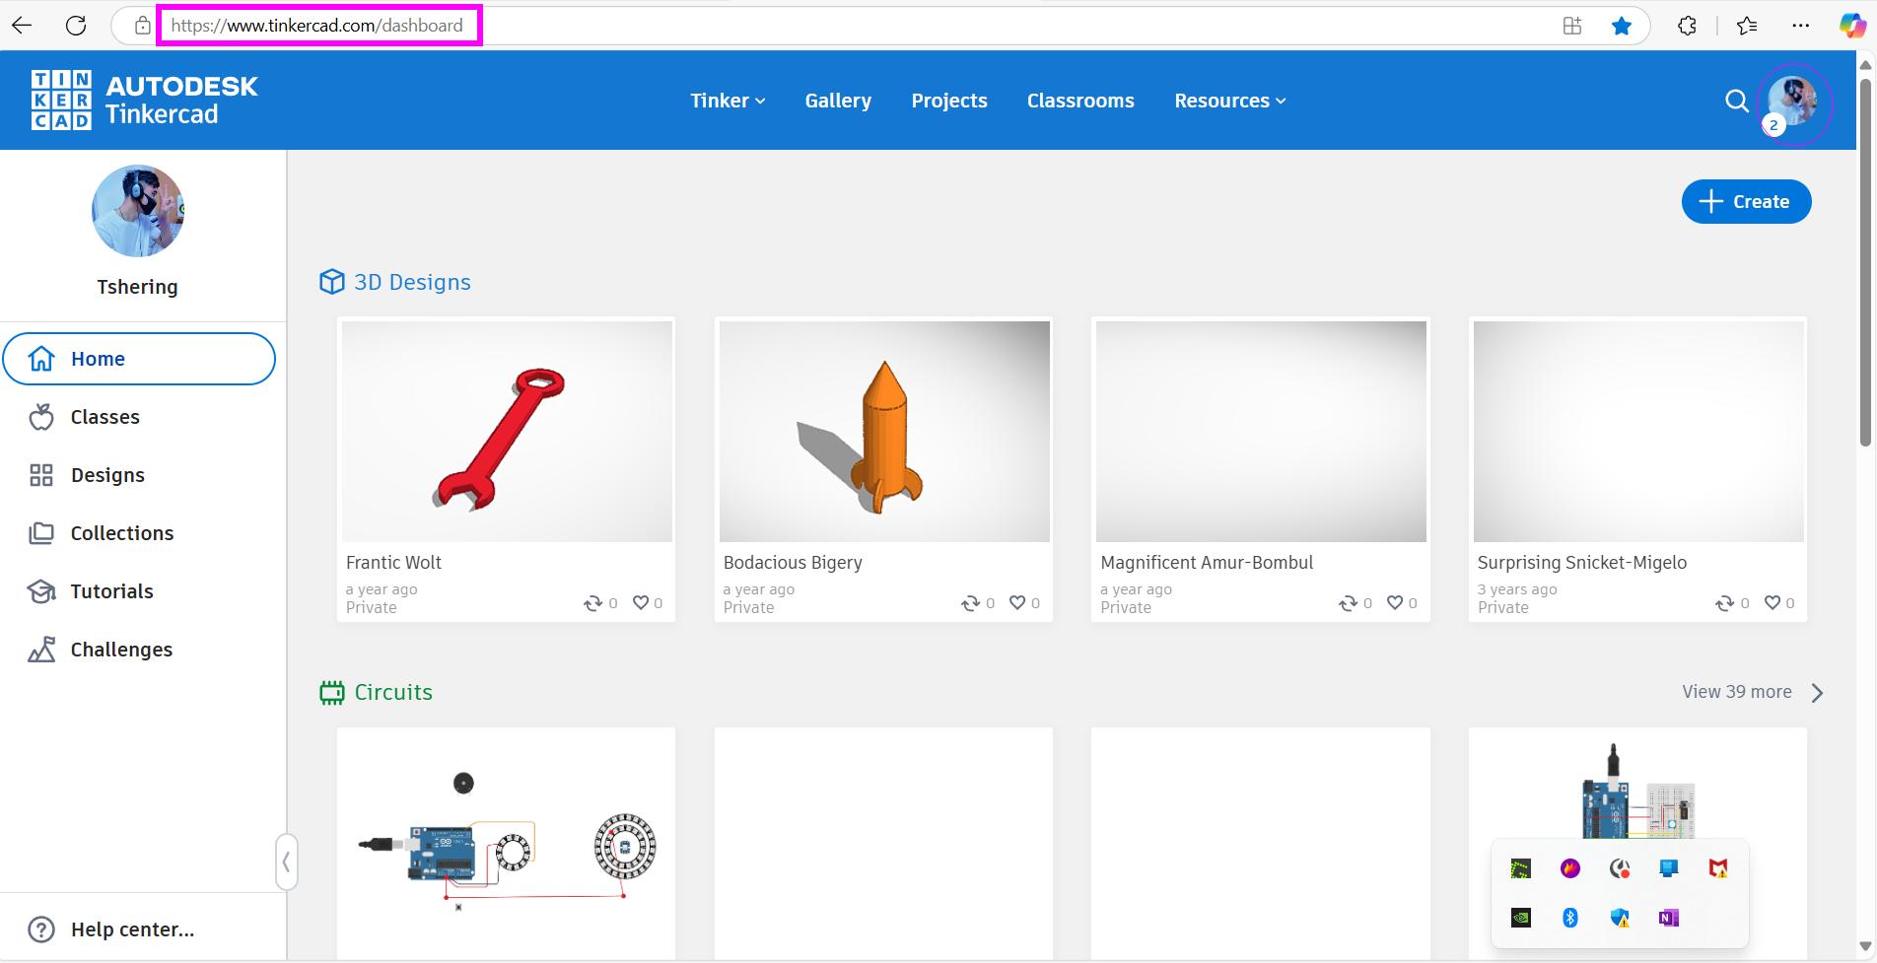Click the Surprising Snicket-Migelo title
Image resolution: width=1877 pixels, height=963 pixels.
point(1582,563)
